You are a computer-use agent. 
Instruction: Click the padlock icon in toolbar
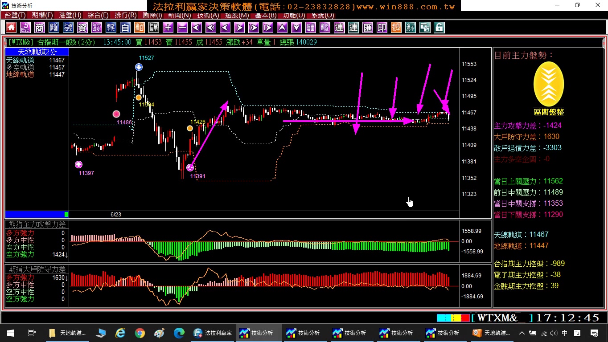[439, 28]
